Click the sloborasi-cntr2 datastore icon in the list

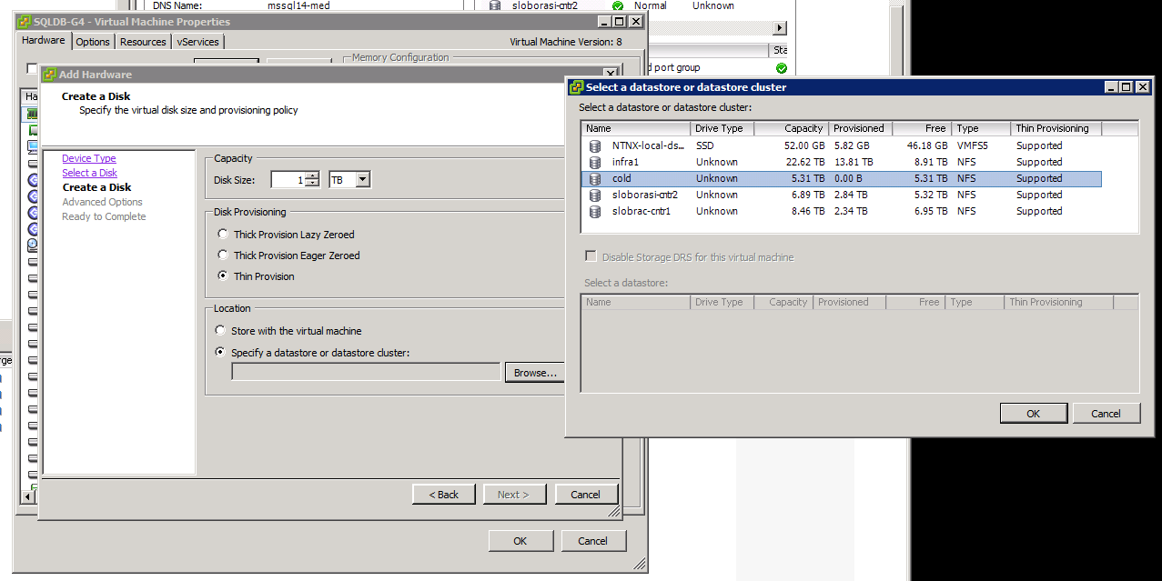point(595,195)
